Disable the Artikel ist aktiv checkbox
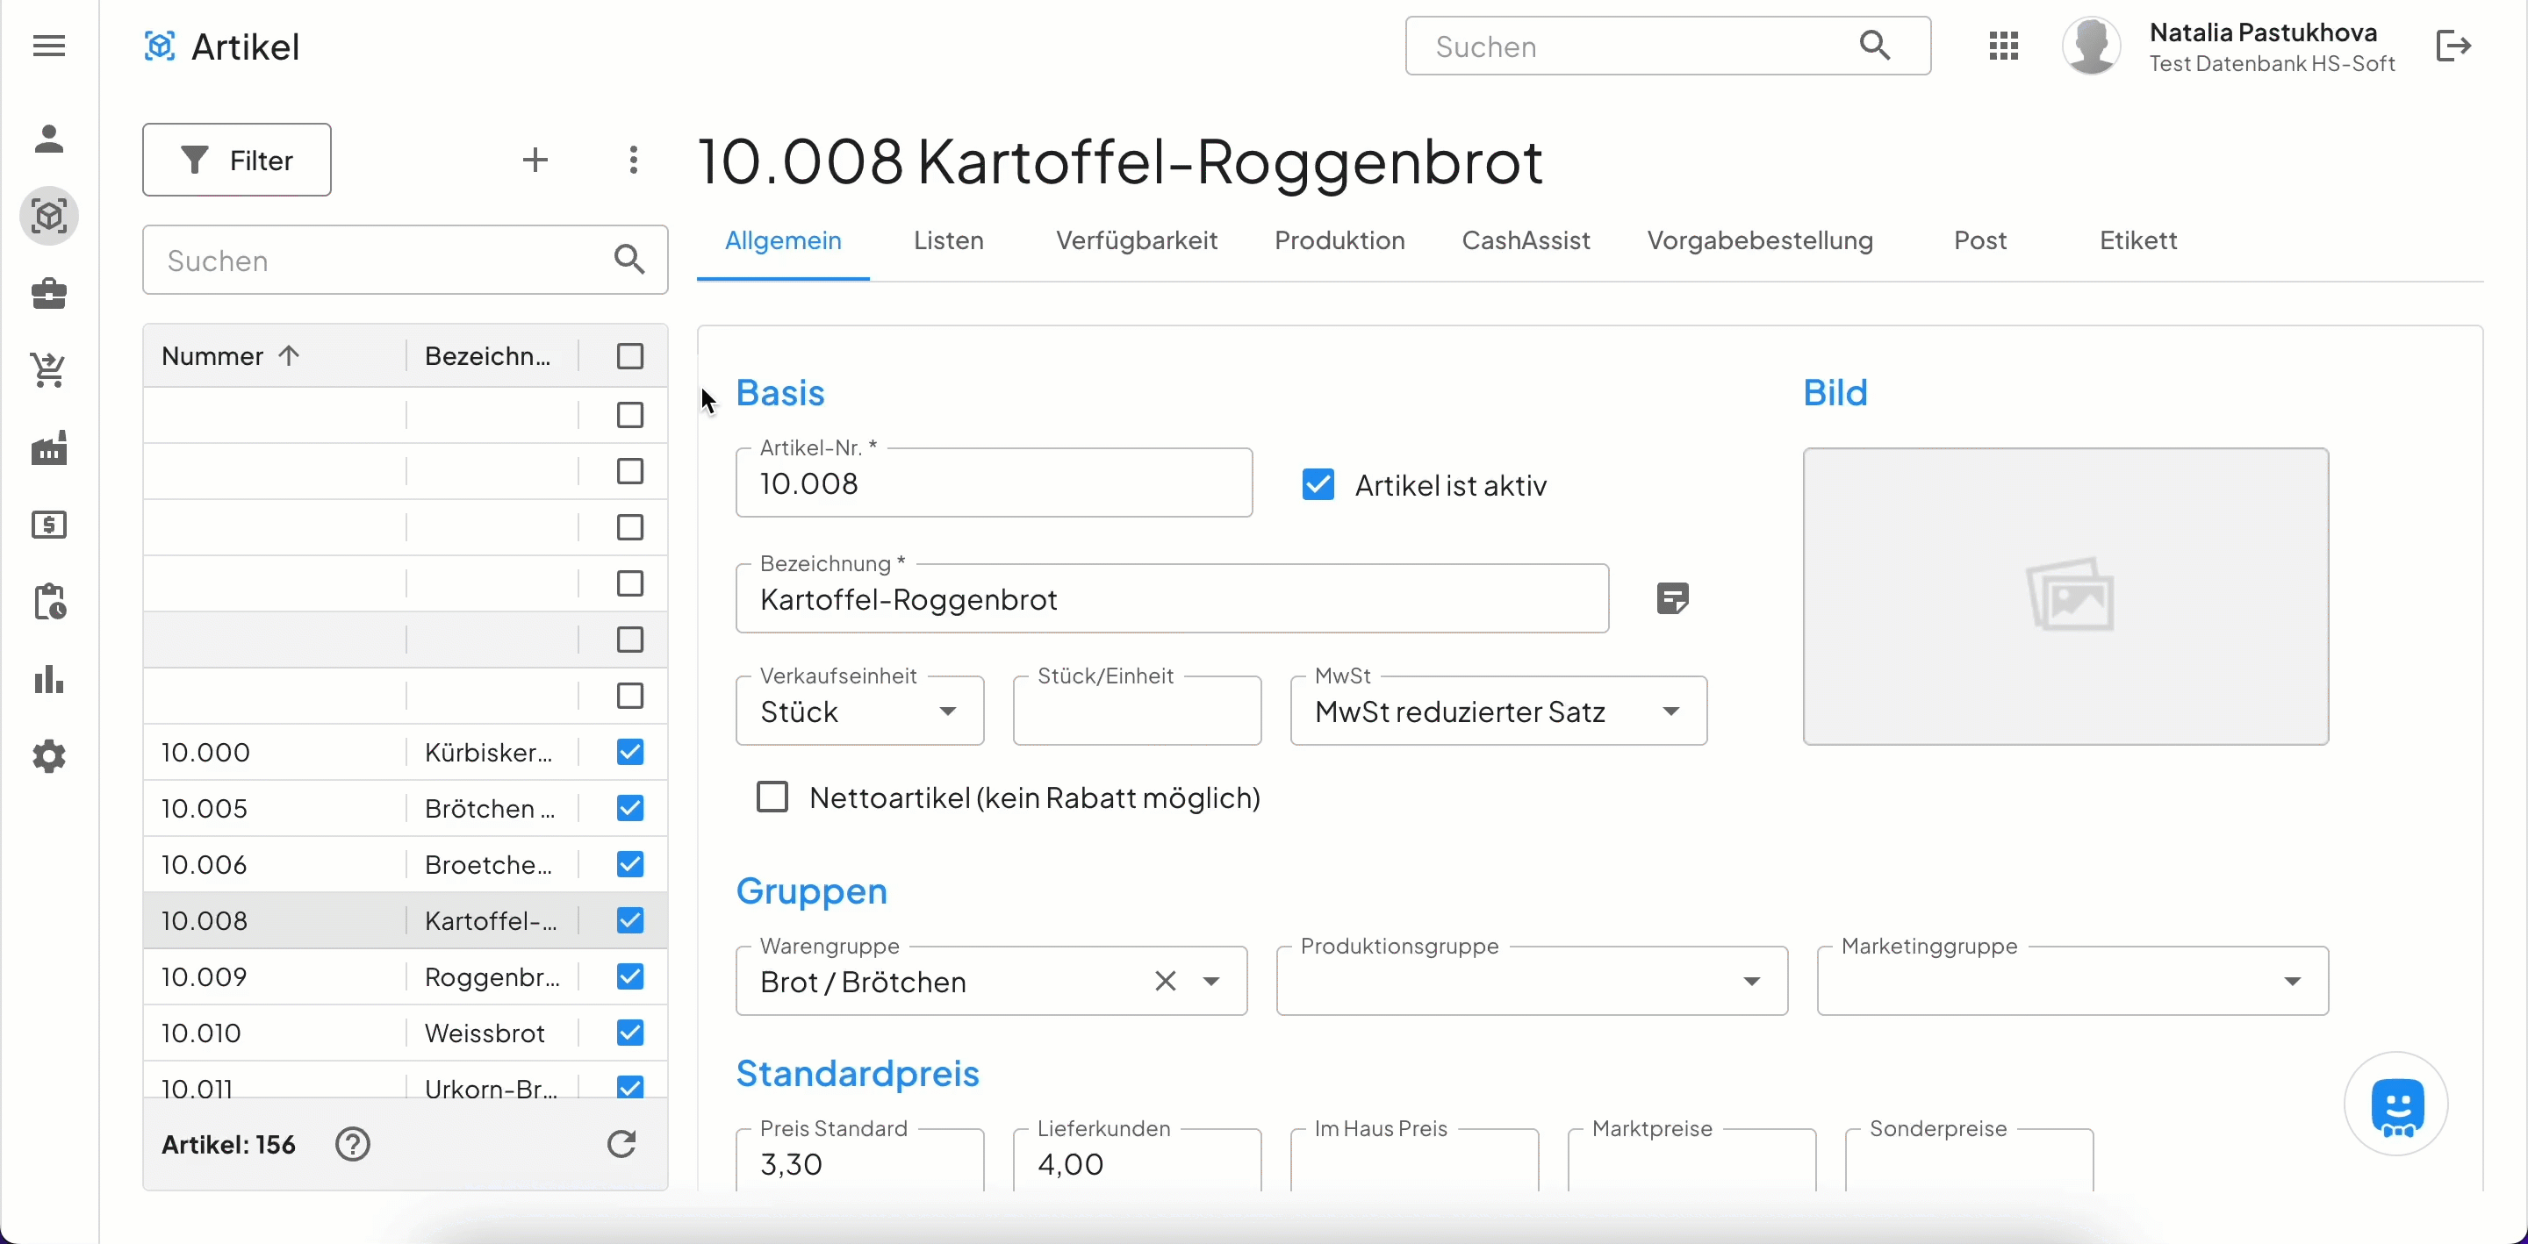This screenshot has height=1244, width=2528. (1318, 483)
